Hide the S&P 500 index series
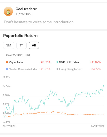Viewport: 107px width, 137px height. click(69, 62)
